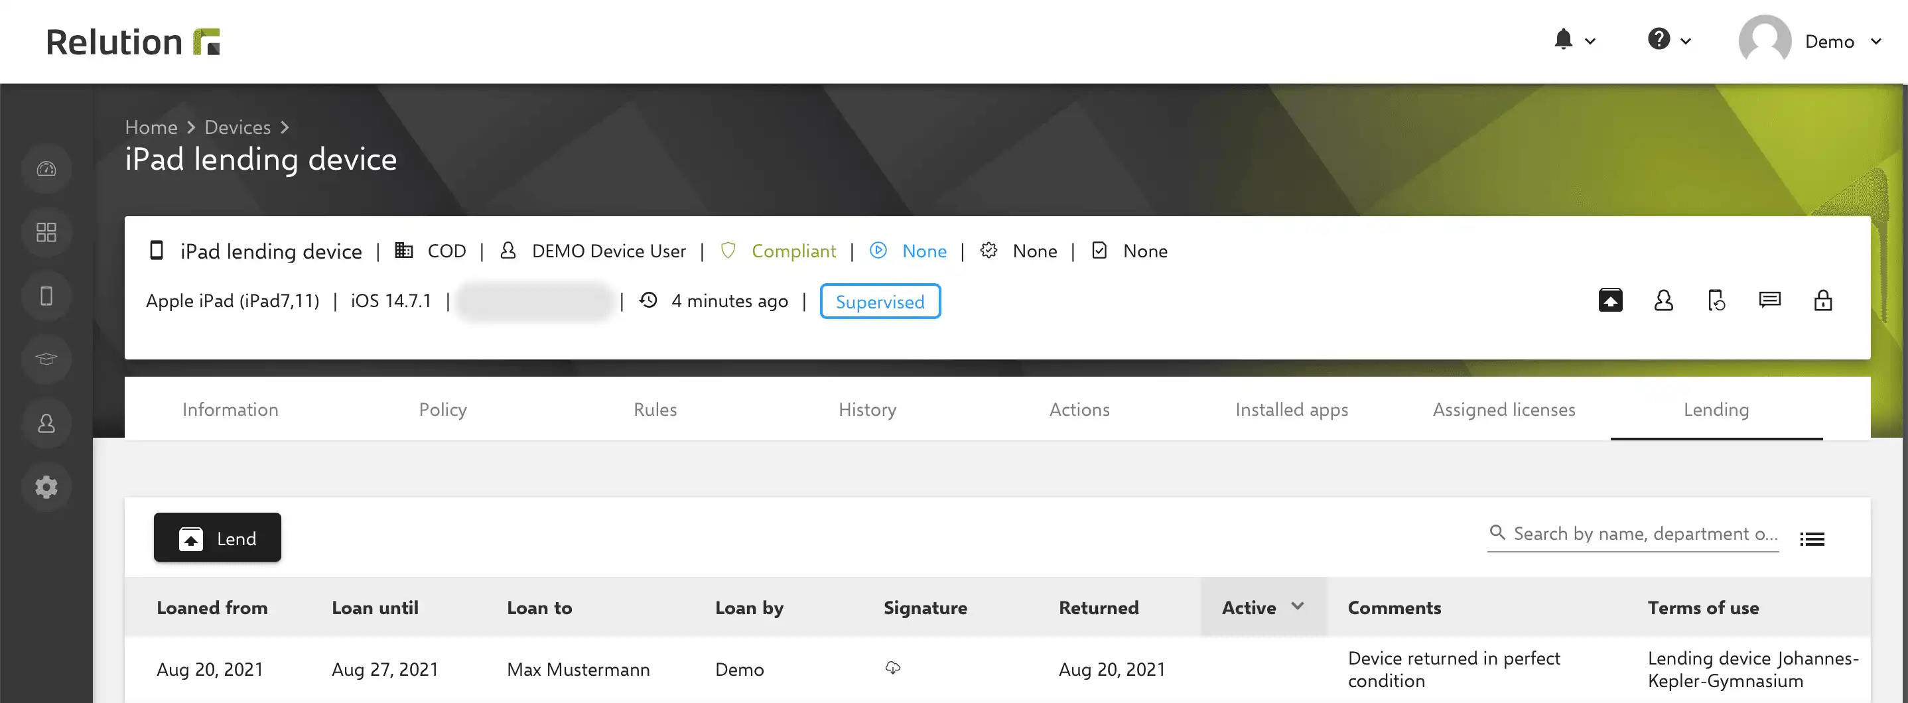Click the send message icon in device header
Viewport: 1908px width, 703px height.
tap(1769, 299)
